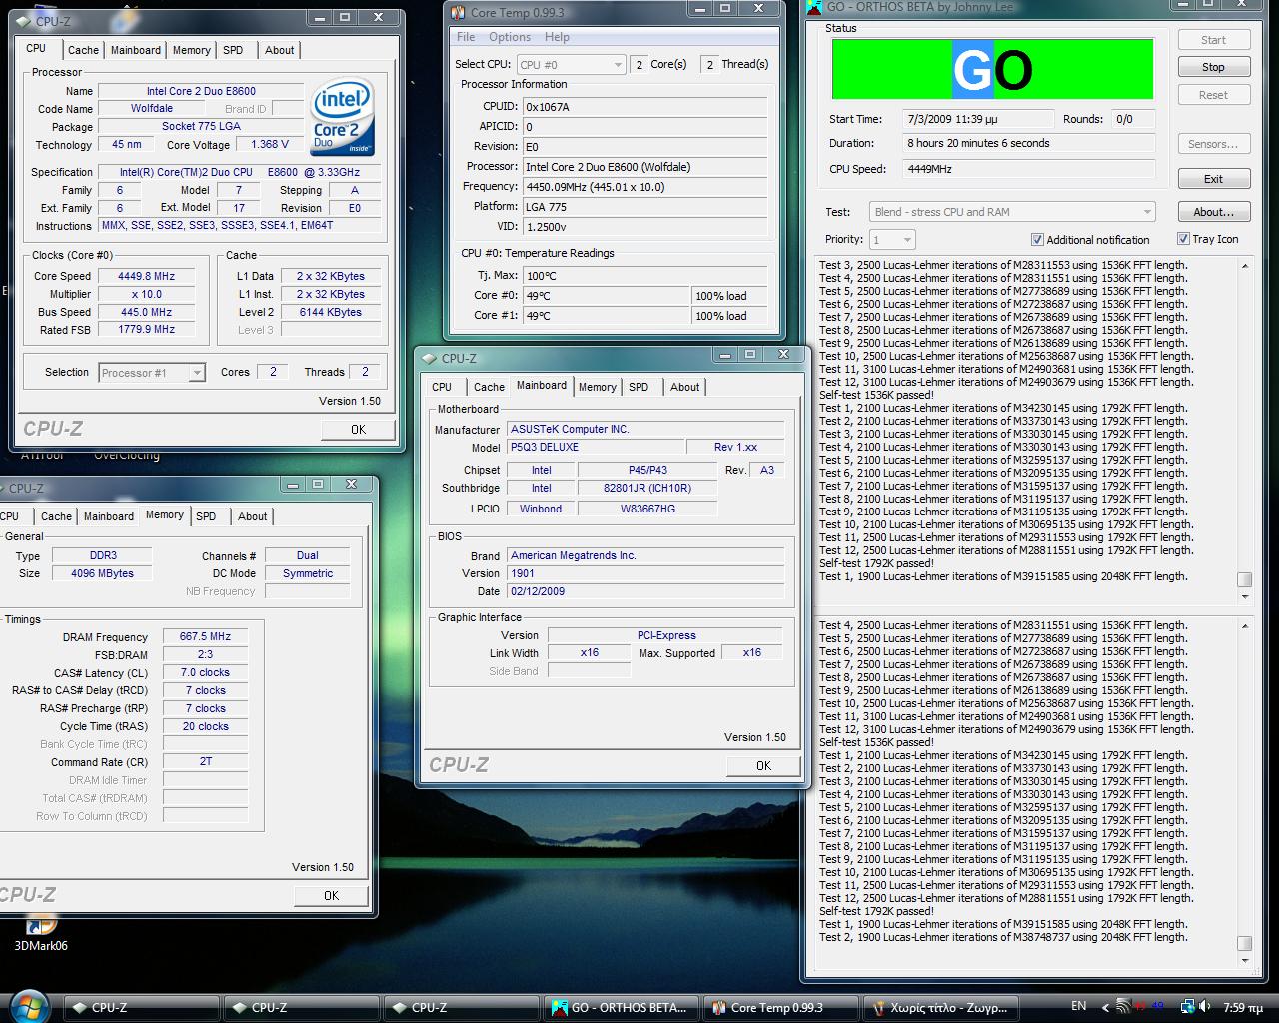The image size is (1279, 1023).
Task: Click the CPU-Z memory window title icon
Action: [2, 488]
